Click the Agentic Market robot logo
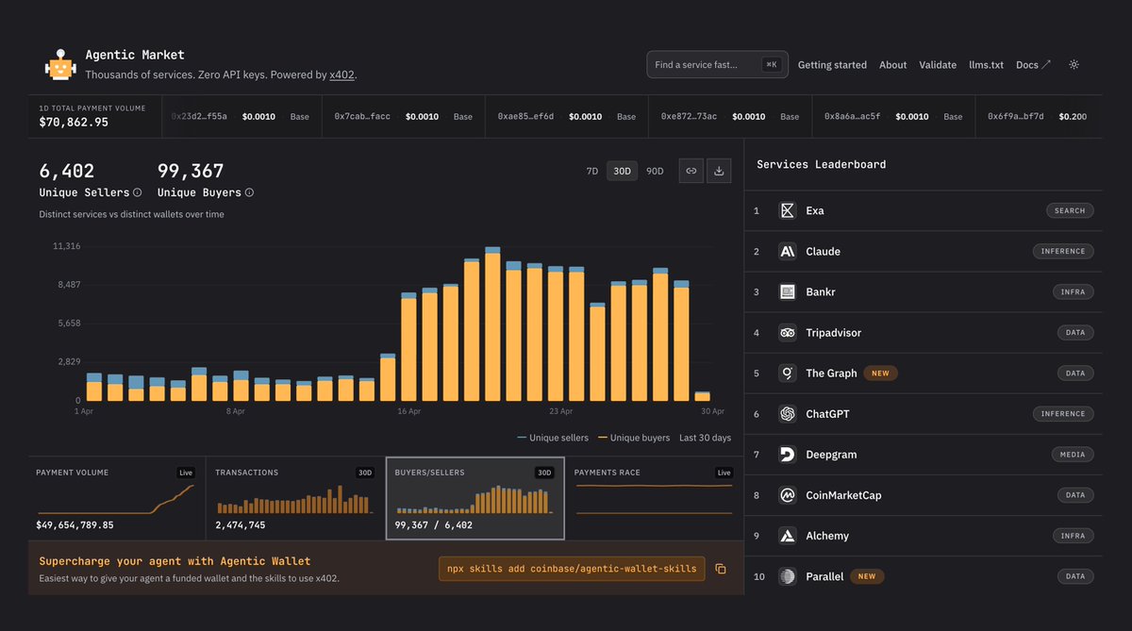The width and height of the screenshot is (1132, 631). [x=58, y=64]
